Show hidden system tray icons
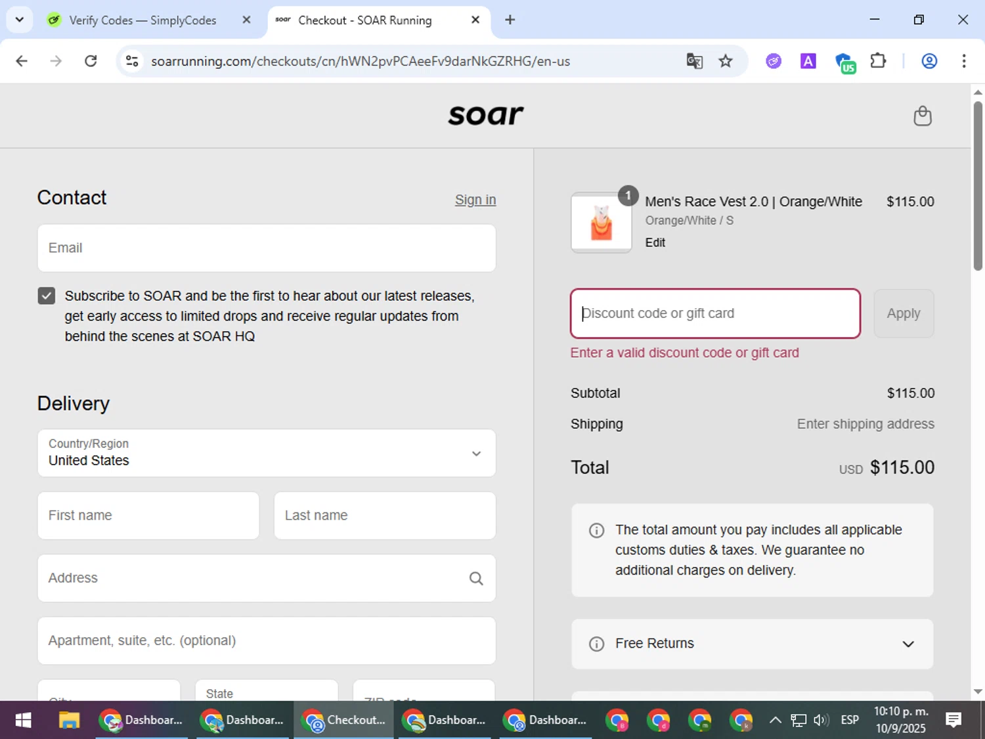 coord(776,720)
